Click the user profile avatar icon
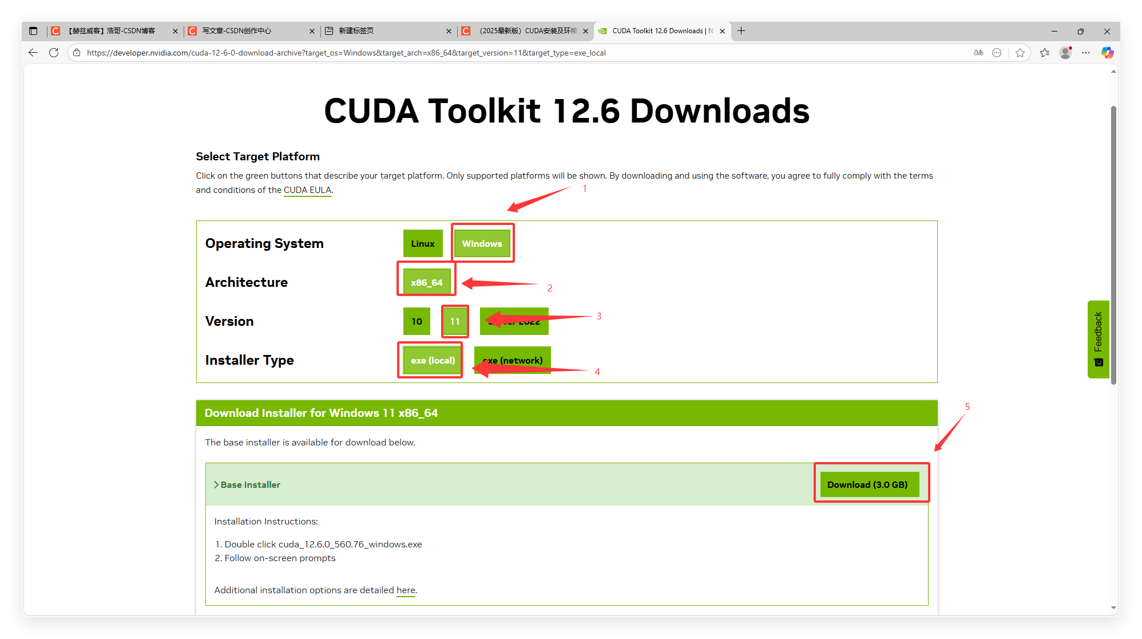The height and width of the screenshot is (639, 1142). click(x=1065, y=53)
